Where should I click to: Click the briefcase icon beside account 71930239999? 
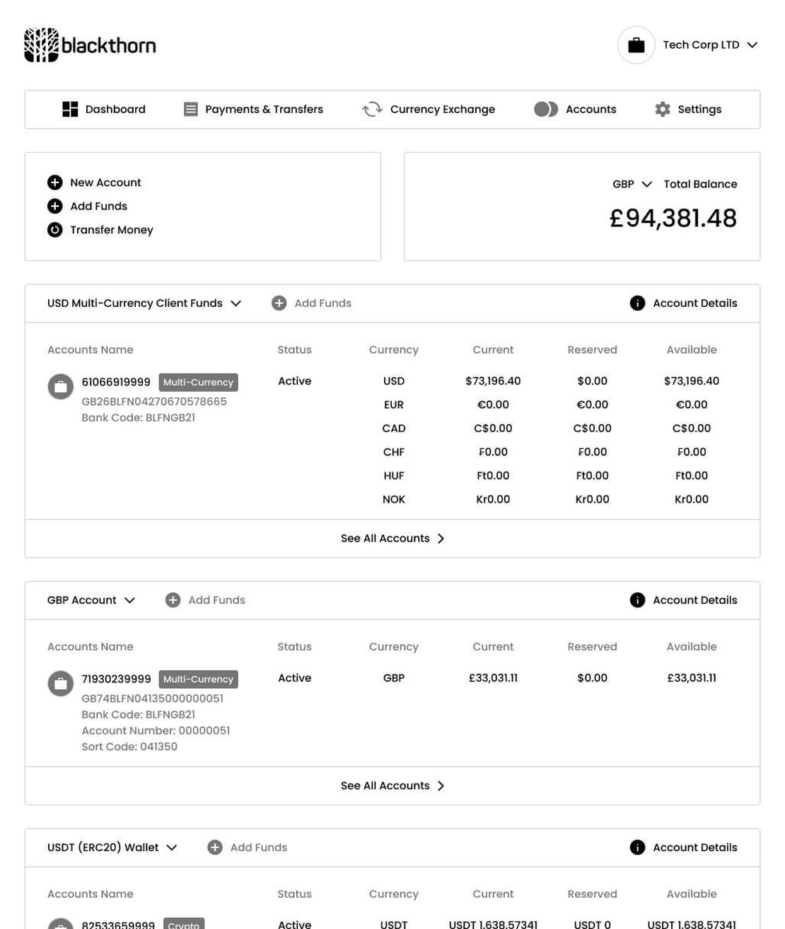point(61,684)
